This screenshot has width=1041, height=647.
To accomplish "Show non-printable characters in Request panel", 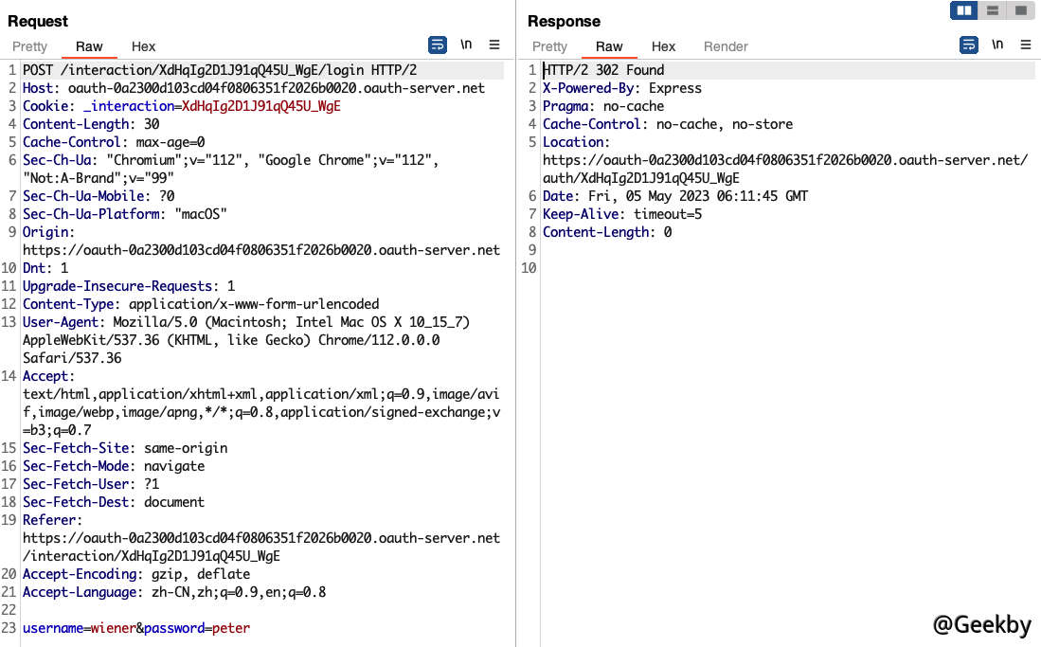I will 466,45.
